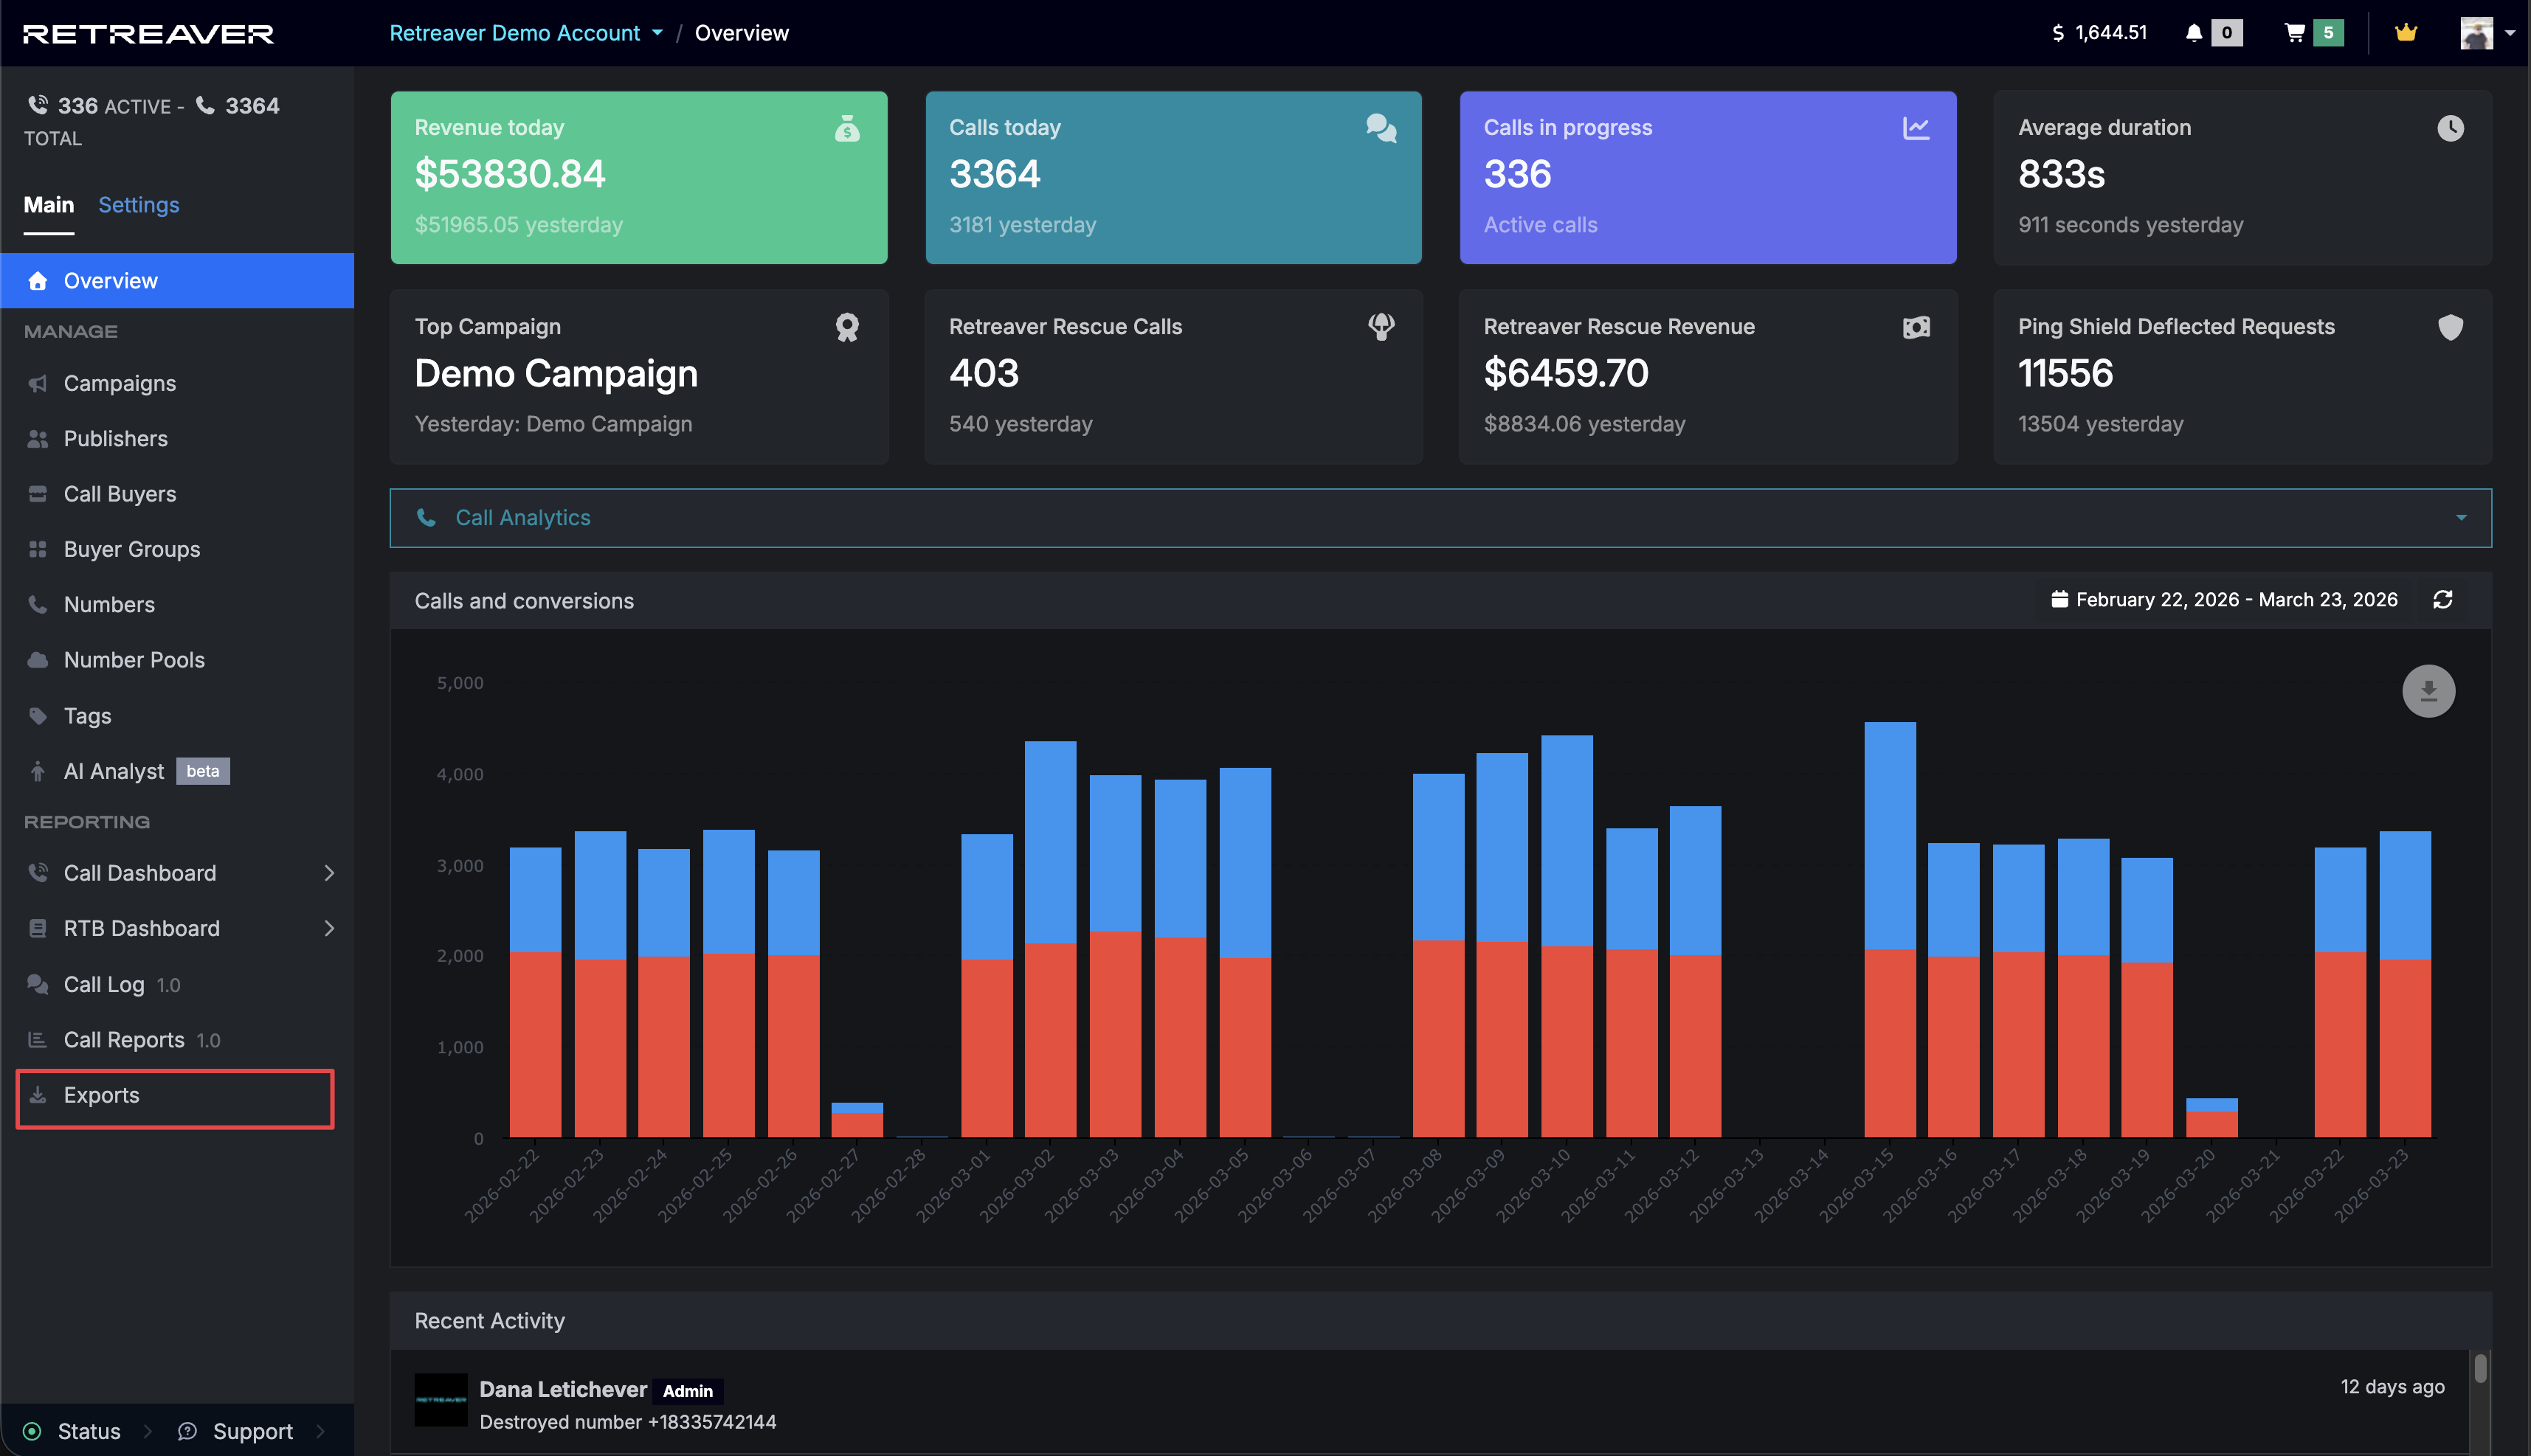
Task: Open the Retreaver Demo Account dropdown
Action: [526, 33]
